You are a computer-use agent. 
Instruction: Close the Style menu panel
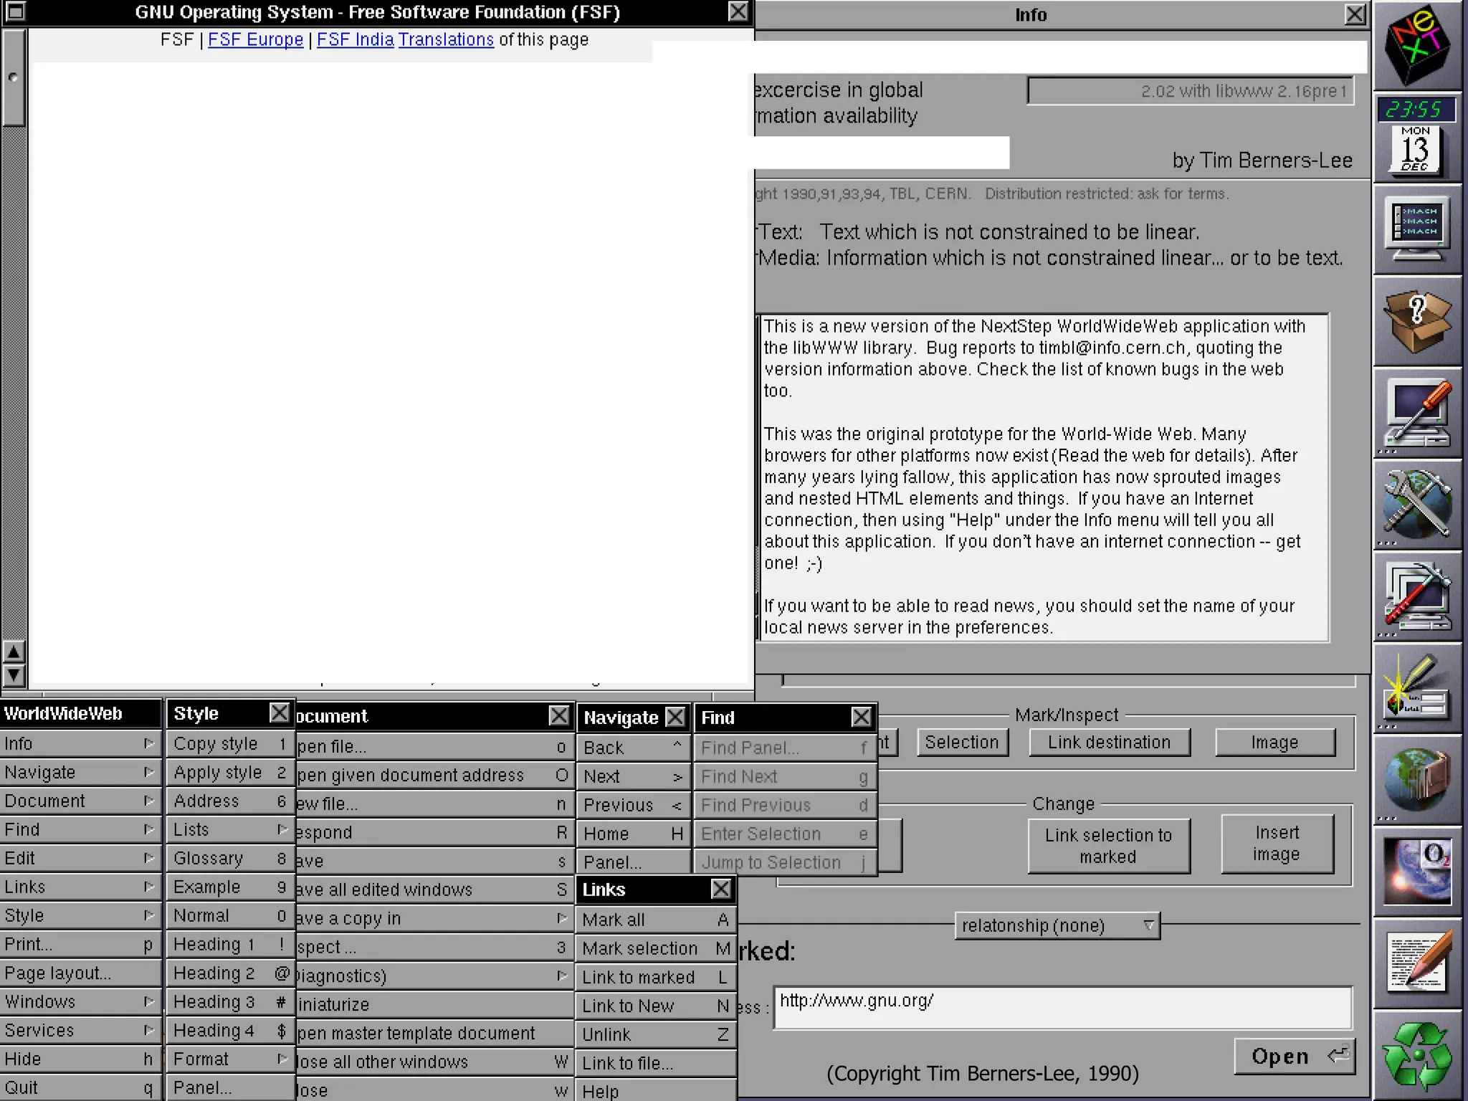280,713
